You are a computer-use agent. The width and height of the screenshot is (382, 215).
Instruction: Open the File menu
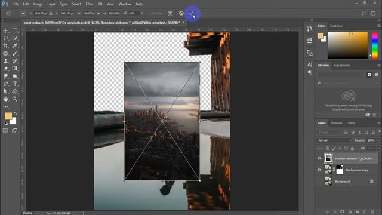pyautogui.click(x=16, y=4)
